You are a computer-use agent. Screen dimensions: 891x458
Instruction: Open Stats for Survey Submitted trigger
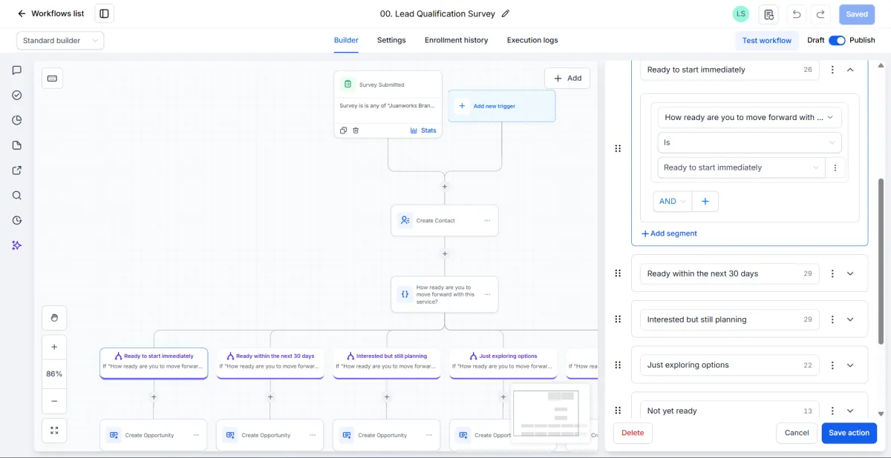pos(423,130)
